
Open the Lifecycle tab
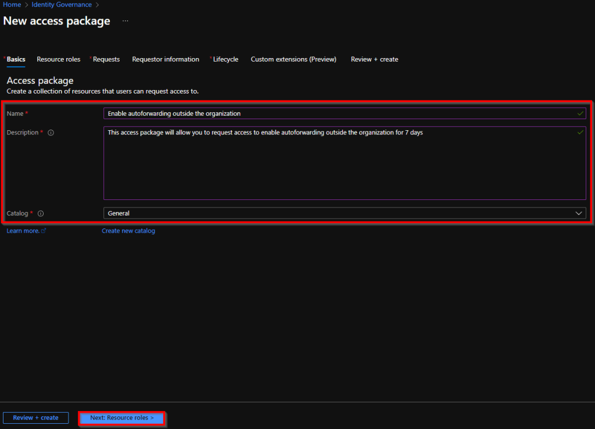click(x=225, y=59)
